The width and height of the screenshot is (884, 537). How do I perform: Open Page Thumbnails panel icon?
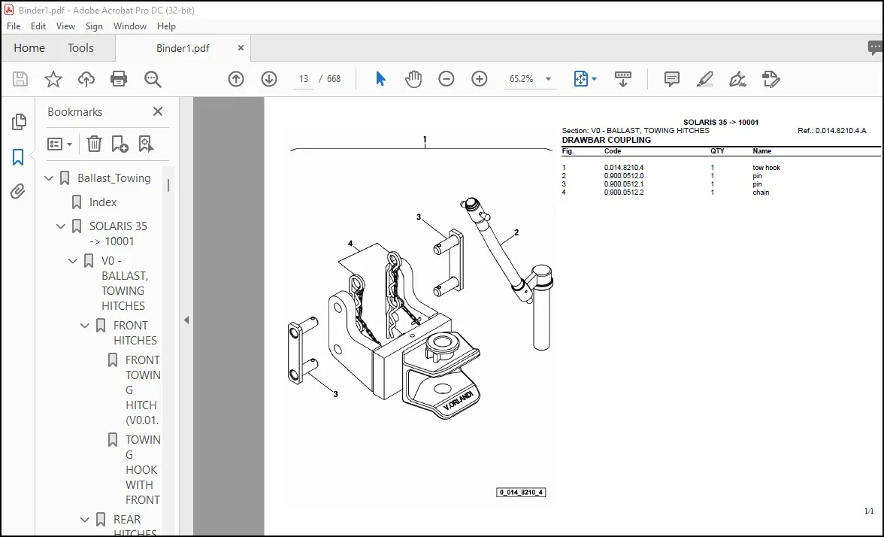pyautogui.click(x=19, y=121)
